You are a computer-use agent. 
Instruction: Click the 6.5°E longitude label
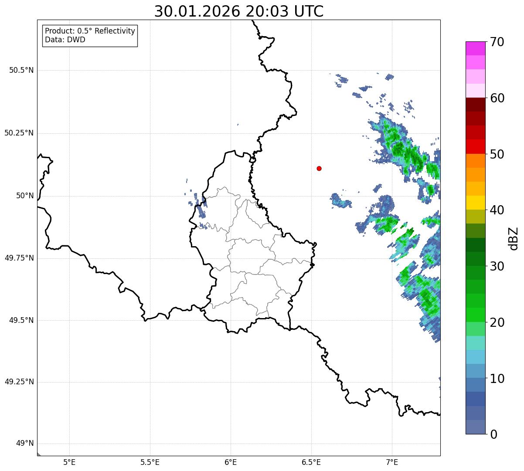click(311, 462)
